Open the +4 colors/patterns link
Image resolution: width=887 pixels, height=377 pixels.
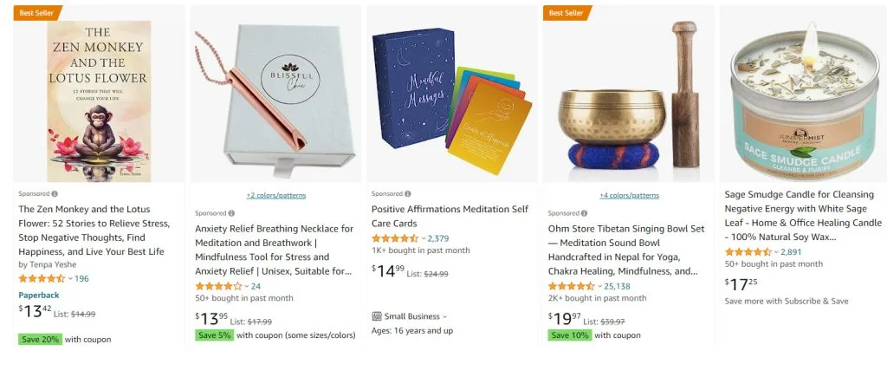coord(629,195)
